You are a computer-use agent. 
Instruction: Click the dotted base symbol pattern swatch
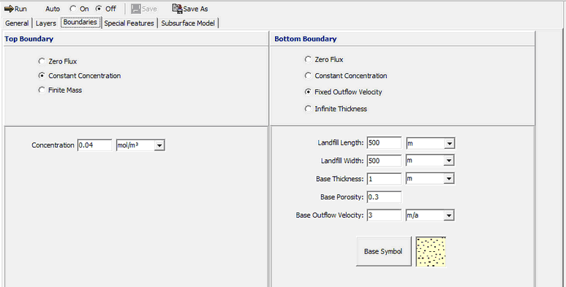coord(431,252)
